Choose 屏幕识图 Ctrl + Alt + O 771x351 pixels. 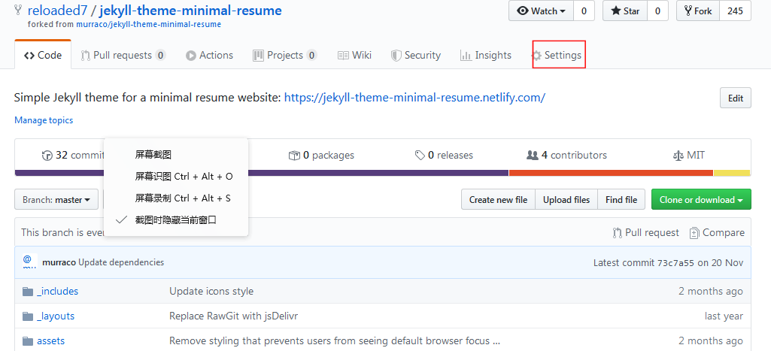click(175, 177)
